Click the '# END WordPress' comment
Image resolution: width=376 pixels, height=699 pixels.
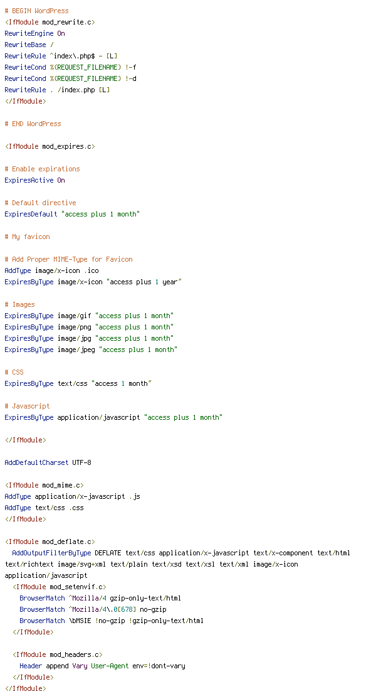[33, 124]
